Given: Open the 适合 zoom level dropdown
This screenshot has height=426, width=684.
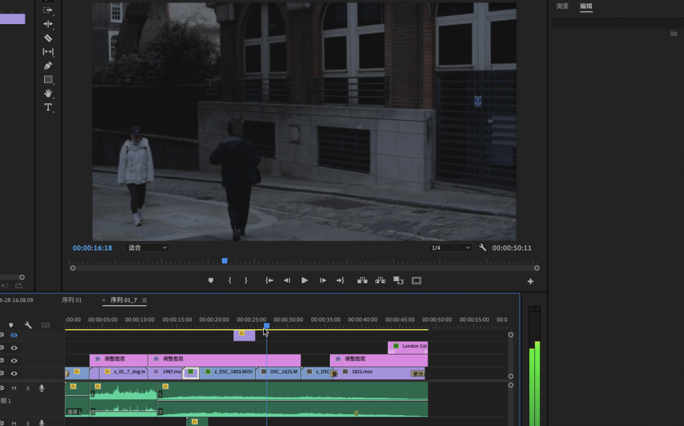Looking at the screenshot, I should [148, 248].
